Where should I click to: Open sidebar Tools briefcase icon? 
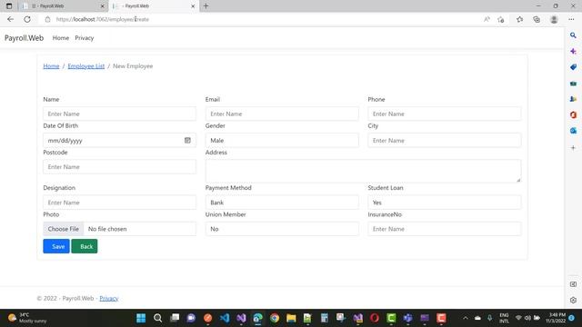click(573, 84)
